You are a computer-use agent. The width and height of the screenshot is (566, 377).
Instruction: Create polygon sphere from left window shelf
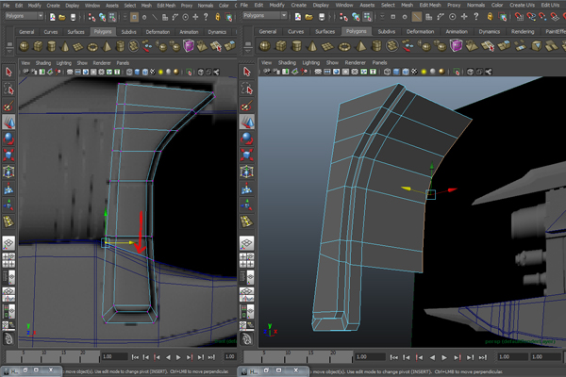tap(25, 46)
